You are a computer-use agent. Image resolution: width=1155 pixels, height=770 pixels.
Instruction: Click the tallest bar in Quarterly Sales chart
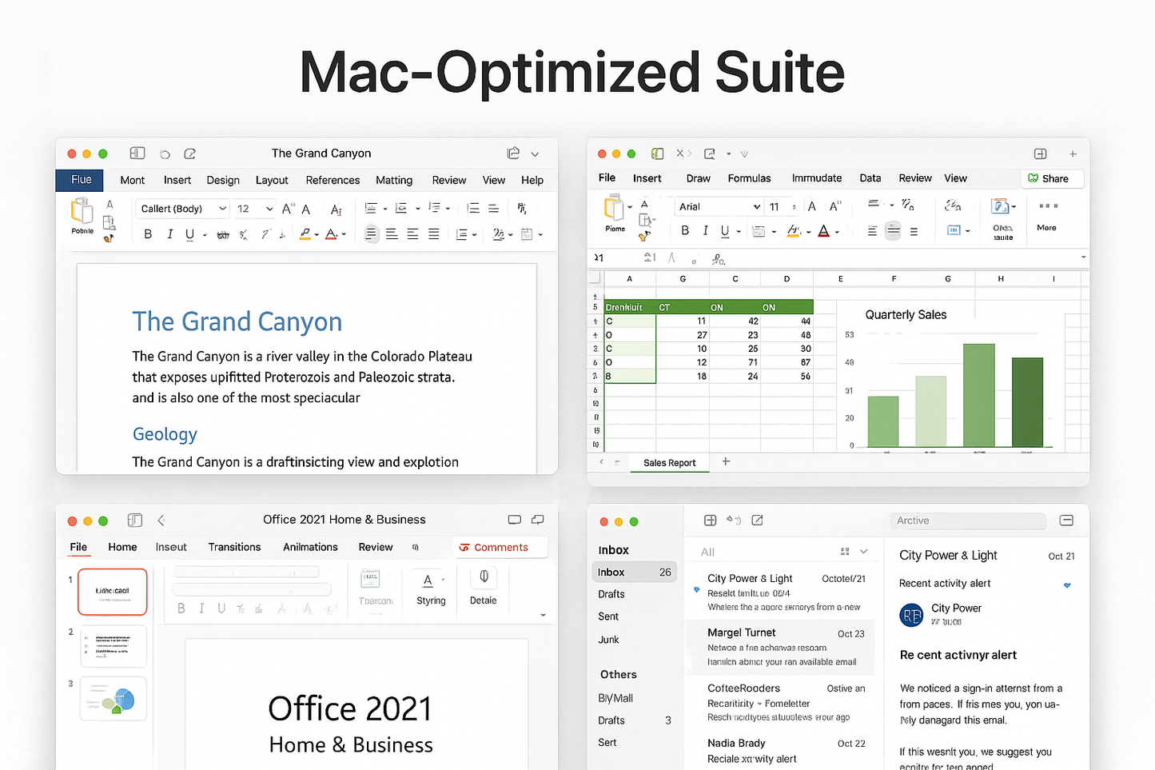click(x=979, y=395)
